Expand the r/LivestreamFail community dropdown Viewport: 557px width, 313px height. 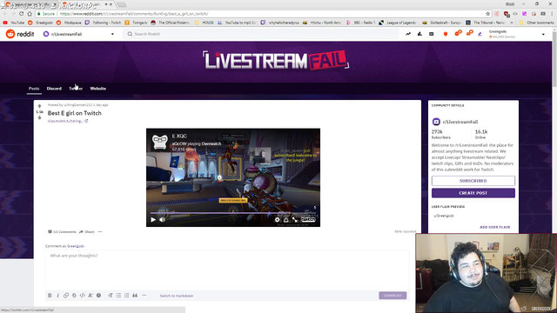[112, 34]
